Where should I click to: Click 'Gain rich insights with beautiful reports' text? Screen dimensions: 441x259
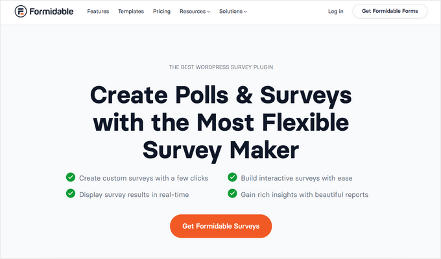tap(304, 194)
